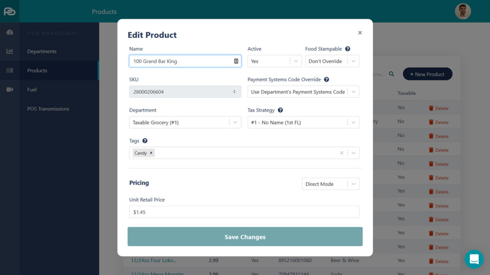The width and height of the screenshot is (490, 275).
Task: Open the Department dropdown
Action: click(185, 122)
